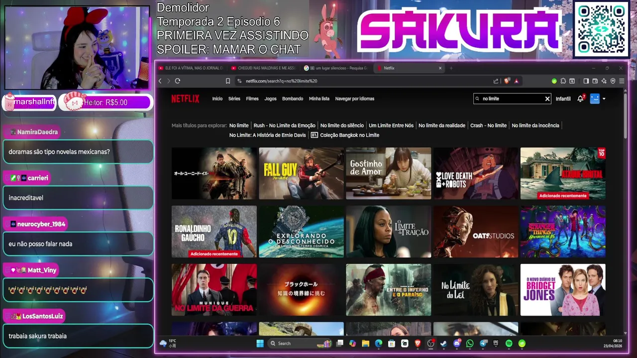Open Spotify from the taskbar
The width and height of the screenshot is (637, 358).
pyautogui.click(x=509, y=343)
